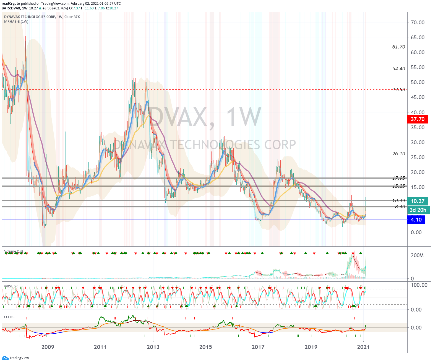Select the DYNAVAX TECHNOLOGIES CORP chart title legend
The image size is (433, 363).
tap(42, 17)
